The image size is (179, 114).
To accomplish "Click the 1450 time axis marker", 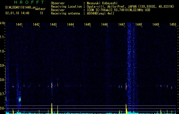I will 173,25.
